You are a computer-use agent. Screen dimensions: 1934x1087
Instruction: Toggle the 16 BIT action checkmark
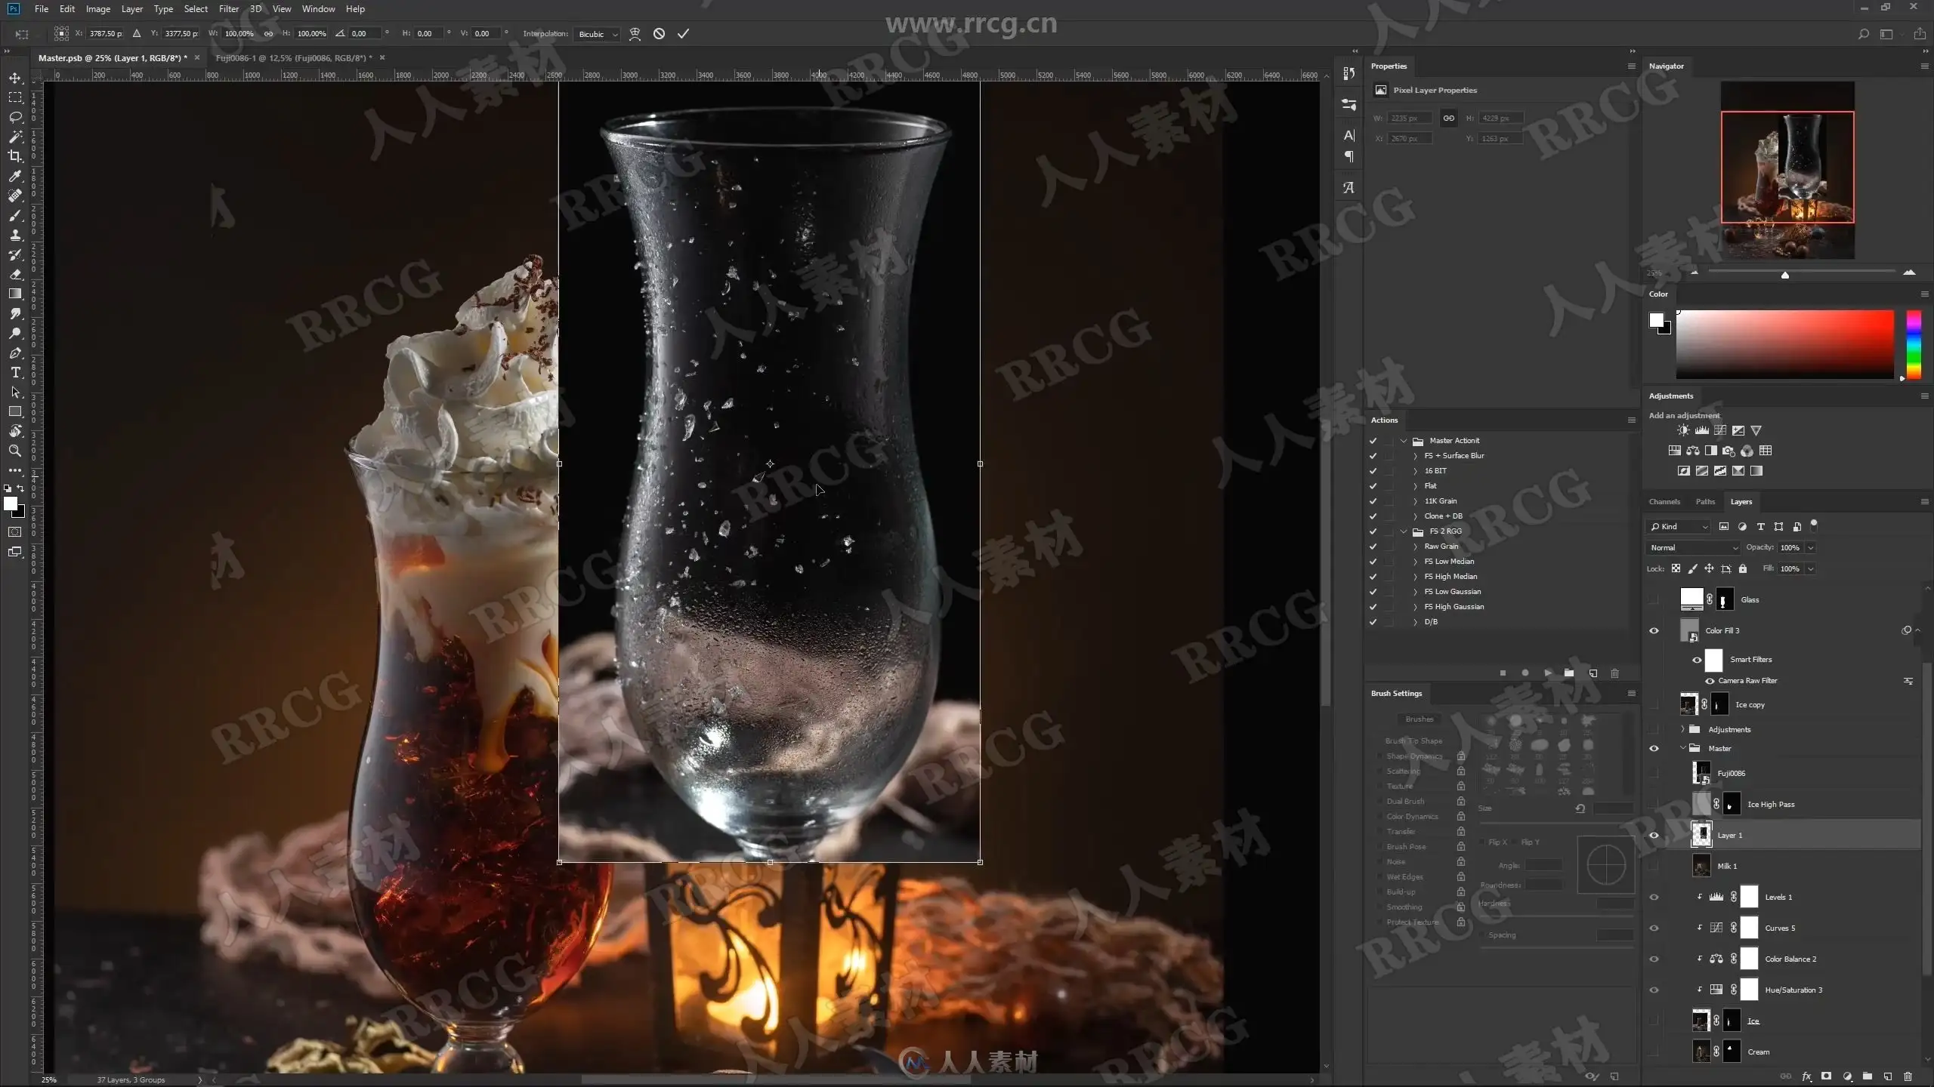click(1373, 470)
